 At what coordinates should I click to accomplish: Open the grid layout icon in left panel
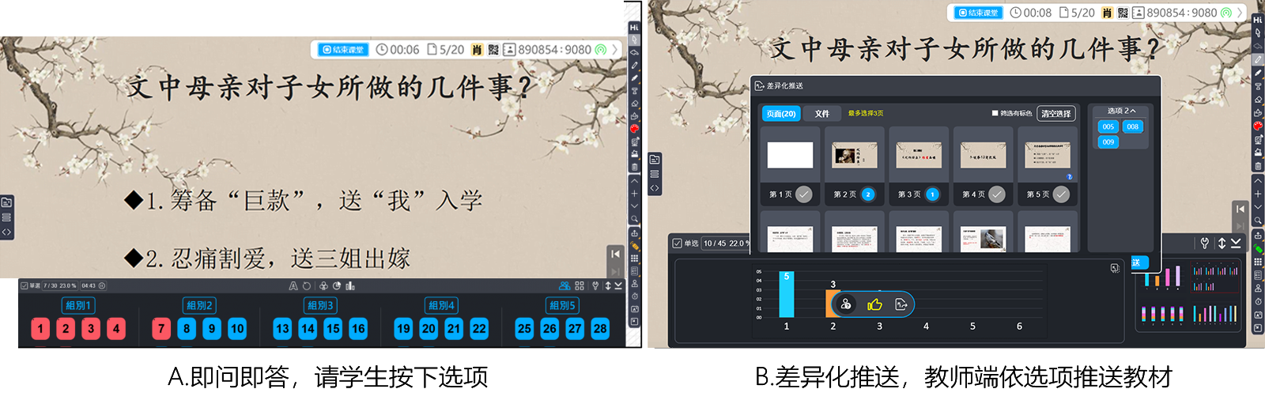(x=580, y=285)
